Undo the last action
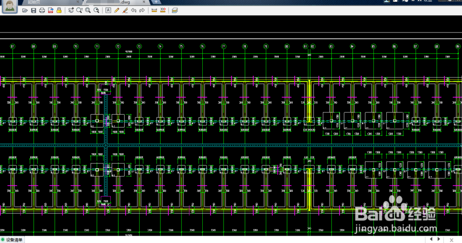The height and width of the screenshot is (243, 462). point(134,10)
